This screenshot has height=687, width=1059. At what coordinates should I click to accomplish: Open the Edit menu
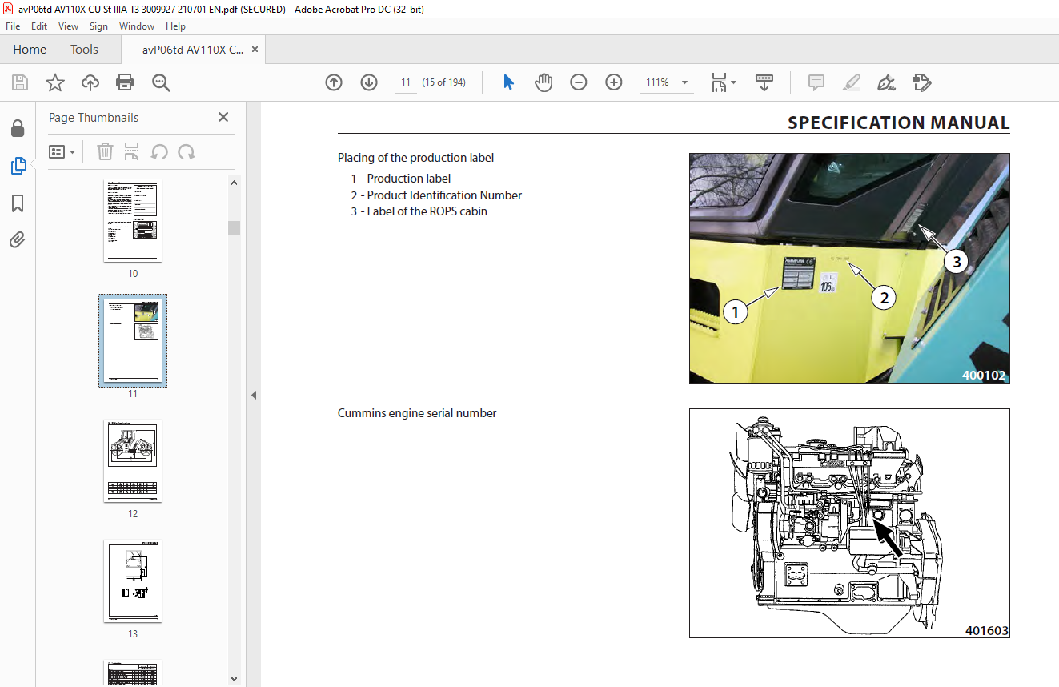[x=39, y=26]
